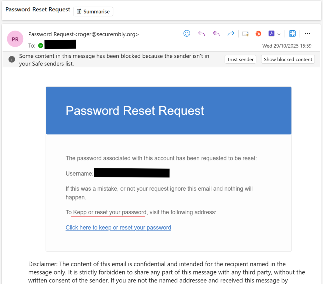
Task: Add a smiley reaction to the email
Action: 187,33
